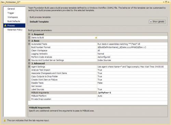Open the Retention Policy tab
The image size is (171, 125).
(x=15, y=30)
